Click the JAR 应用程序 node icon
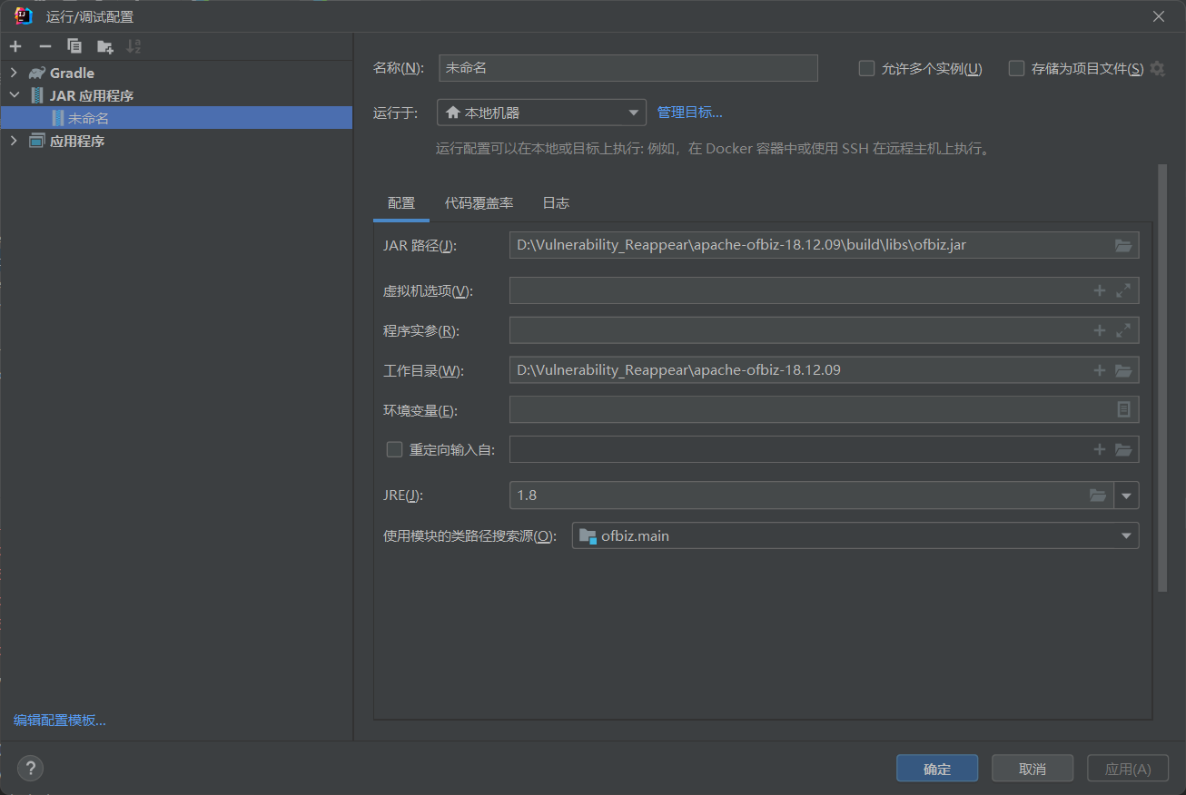The height and width of the screenshot is (795, 1186). click(x=36, y=95)
